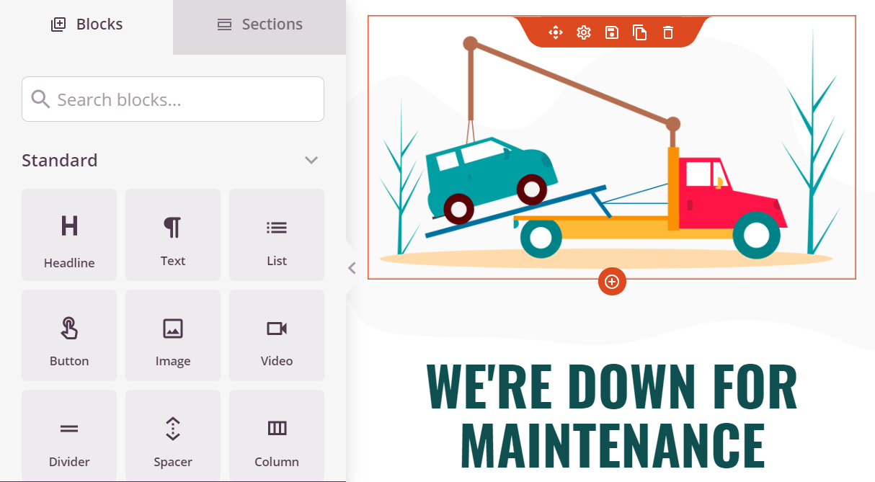Choose the Divider block

tap(69, 436)
